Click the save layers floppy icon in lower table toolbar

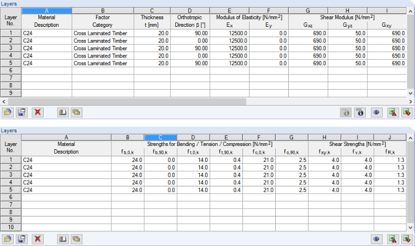pos(22,239)
